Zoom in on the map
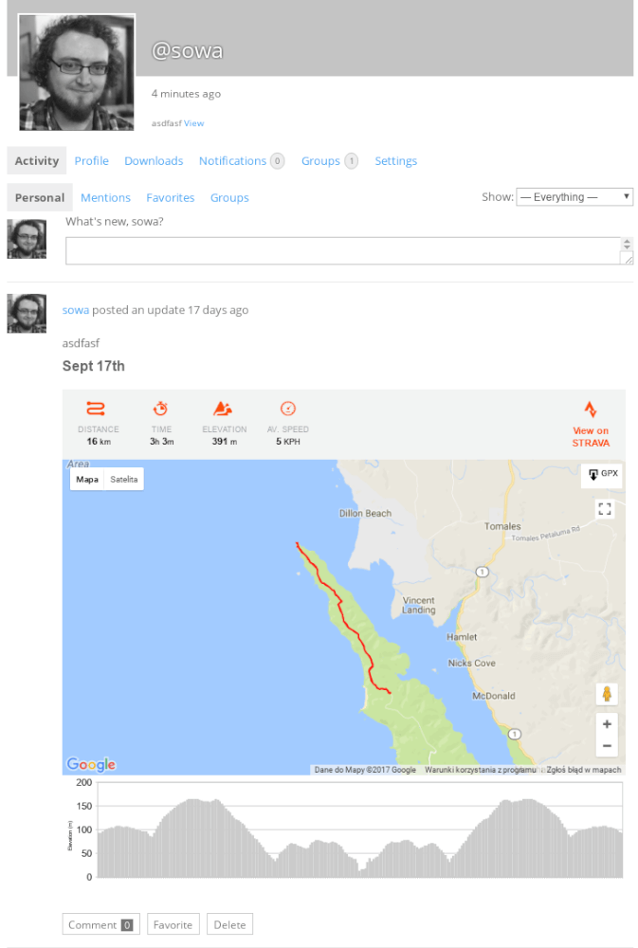This screenshot has width=638, height=948. pyautogui.click(x=607, y=723)
